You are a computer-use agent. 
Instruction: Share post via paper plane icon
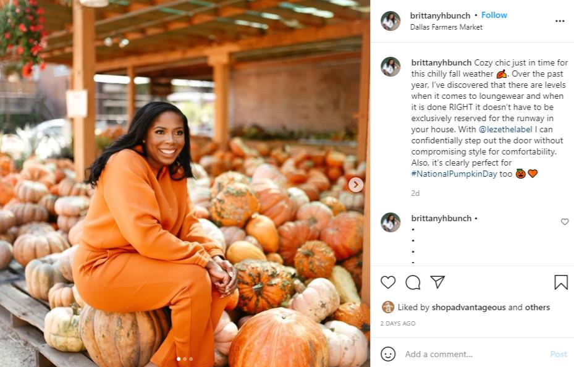click(x=437, y=282)
